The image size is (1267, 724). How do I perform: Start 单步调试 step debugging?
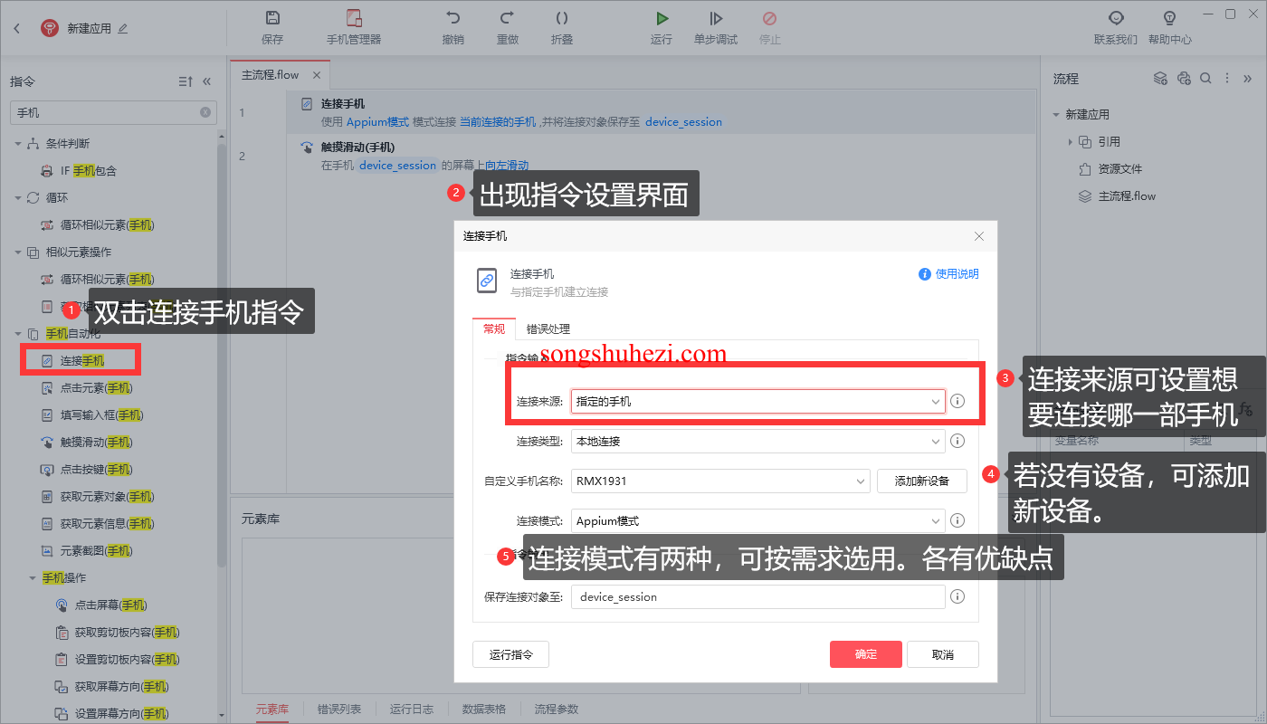pos(716,28)
